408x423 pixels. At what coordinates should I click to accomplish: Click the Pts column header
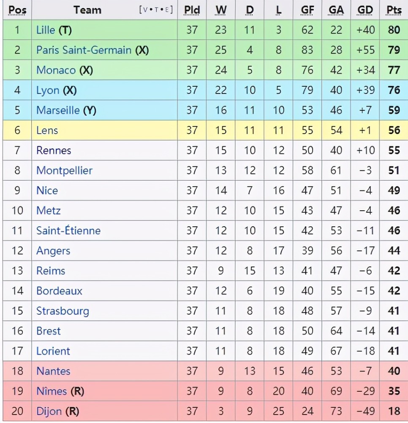(394, 10)
